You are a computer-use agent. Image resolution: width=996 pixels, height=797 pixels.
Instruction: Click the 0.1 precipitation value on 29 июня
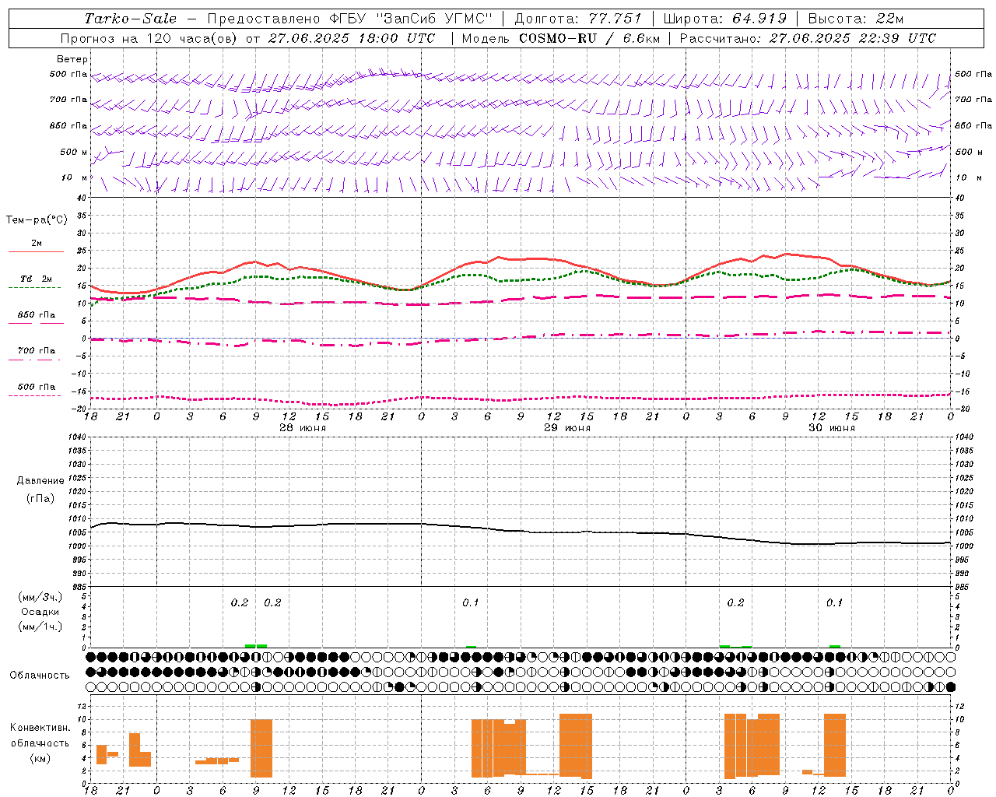[471, 603]
